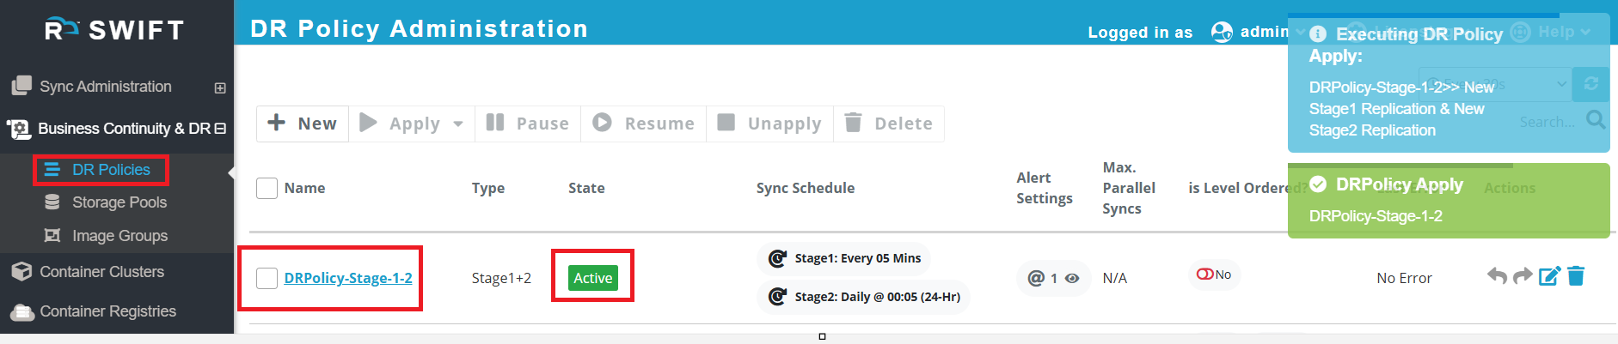1618x344 pixels.
Task: Open Sync Administration section
Action: tap(106, 87)
